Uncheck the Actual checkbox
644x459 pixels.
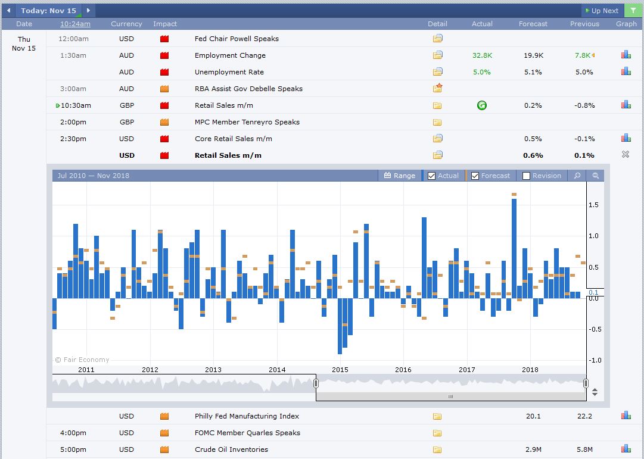pyautogui.click(x=431, y=176)
